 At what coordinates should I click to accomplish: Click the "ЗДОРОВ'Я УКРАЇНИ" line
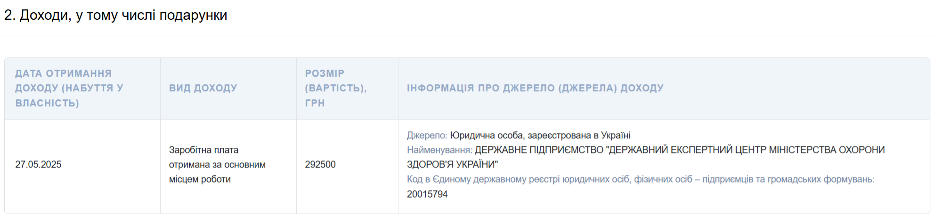pyautogui.click(x=452, y=164)
